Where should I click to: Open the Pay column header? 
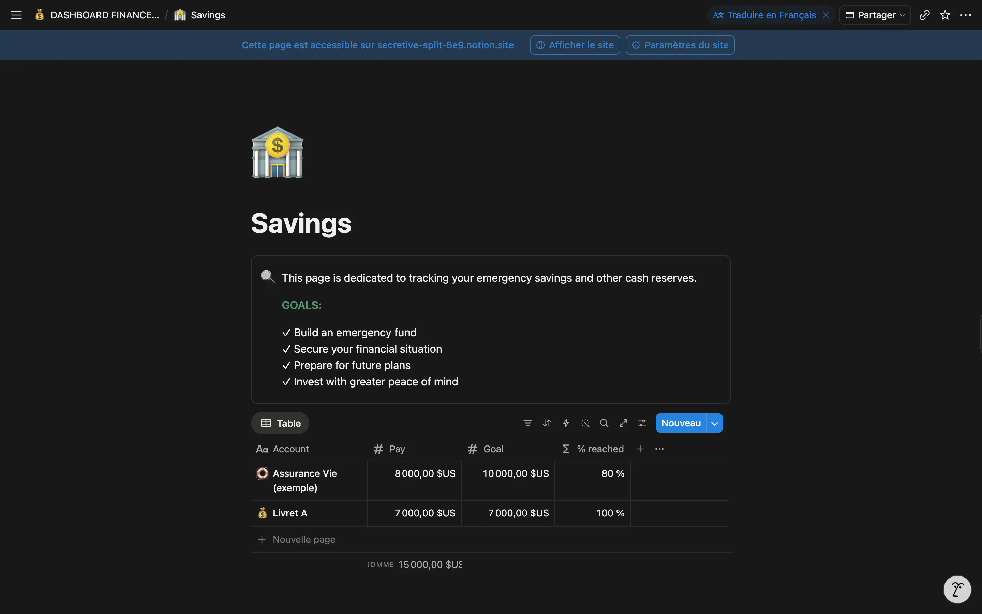coord(414,449)
